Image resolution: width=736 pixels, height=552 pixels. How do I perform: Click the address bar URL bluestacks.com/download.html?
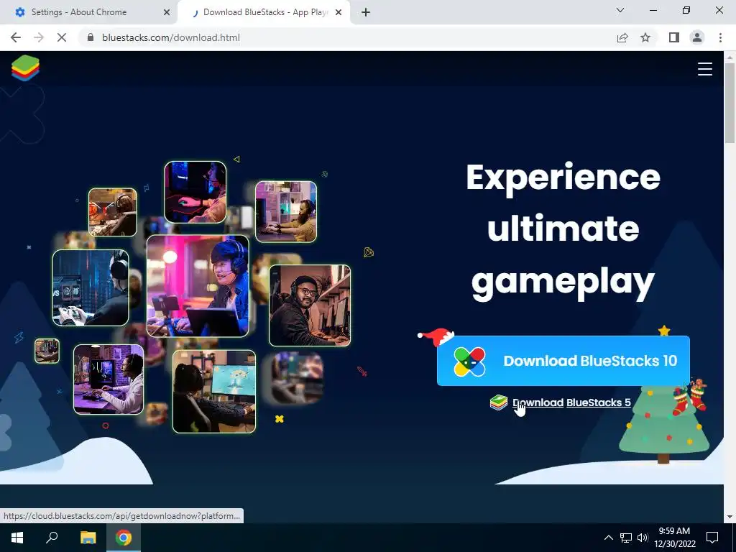click(x=171, y=37)
